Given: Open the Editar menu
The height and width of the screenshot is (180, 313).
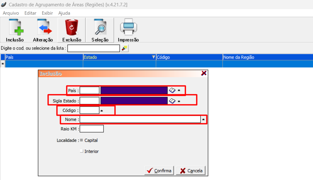Looking at the screenshot, I should point(30,13).
